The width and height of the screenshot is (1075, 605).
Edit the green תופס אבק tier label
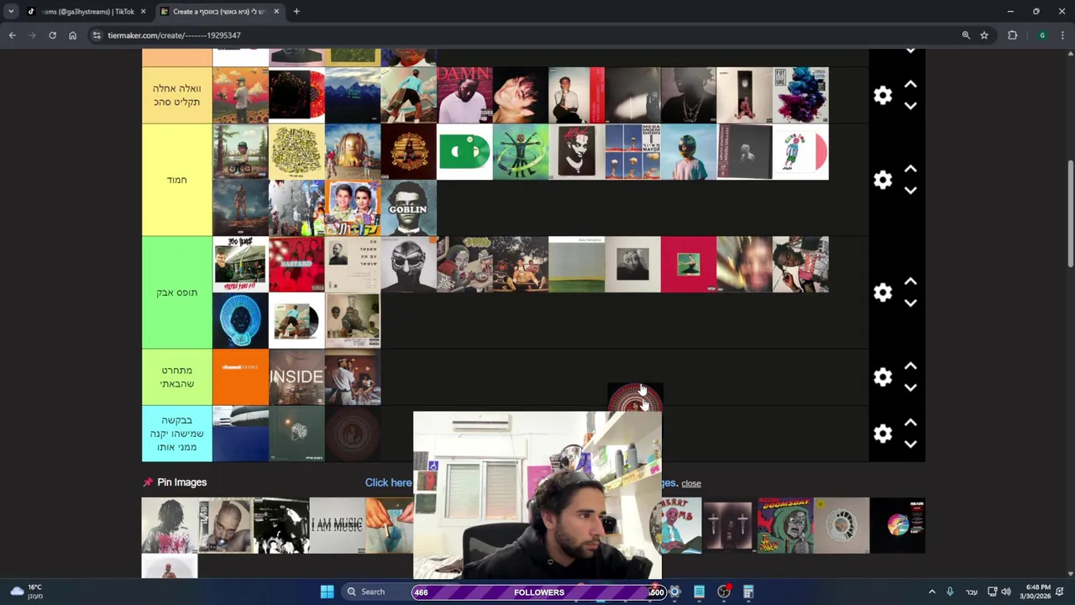point(176,292)
